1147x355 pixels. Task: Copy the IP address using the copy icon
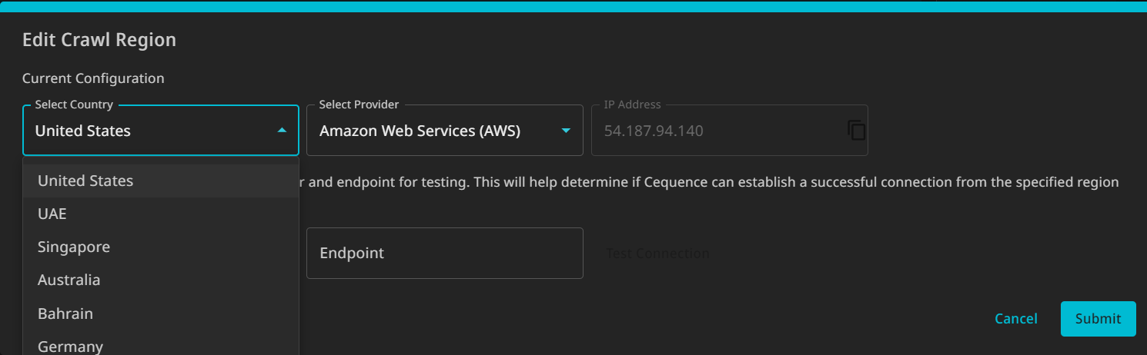pos(856,130)
